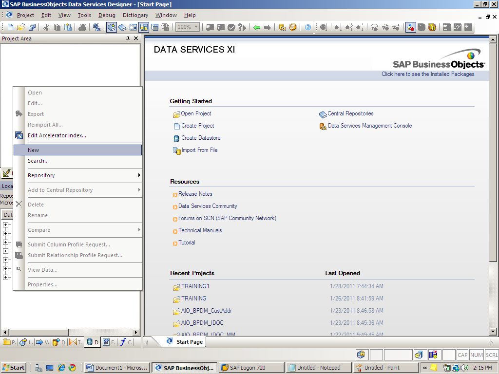This screenshot has height=374, width=499.
Task: Click the Save All toolbar icon
Action: tap(32, 27)
